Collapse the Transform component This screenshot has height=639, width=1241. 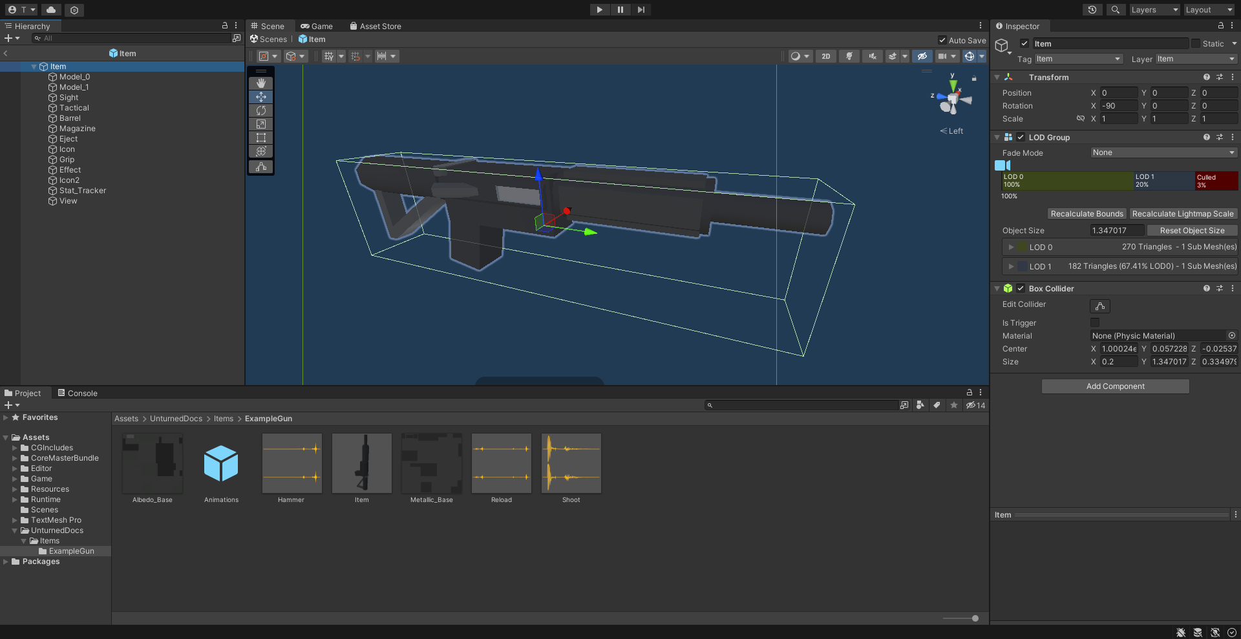997,77
